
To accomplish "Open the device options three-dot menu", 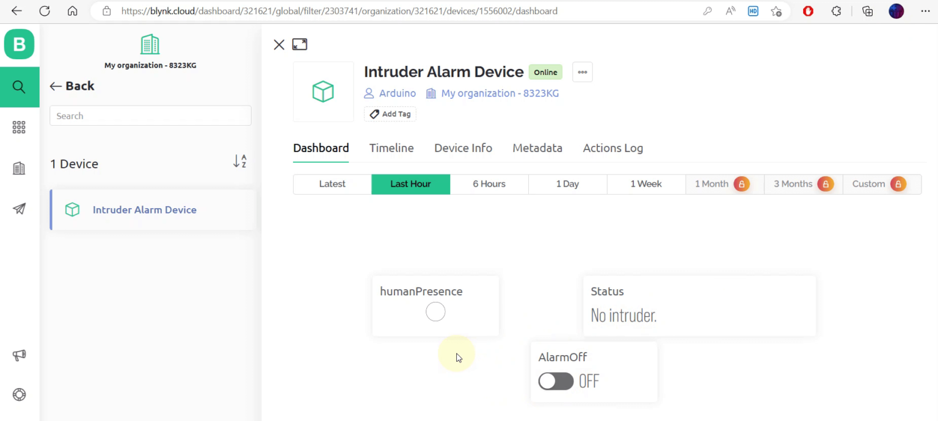I will point(582,72).
